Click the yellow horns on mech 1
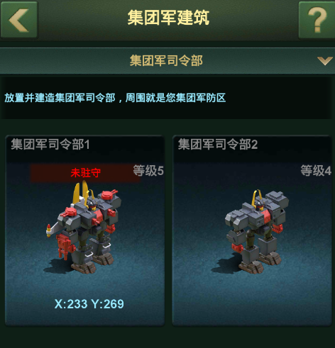 (x=82, y=192)
